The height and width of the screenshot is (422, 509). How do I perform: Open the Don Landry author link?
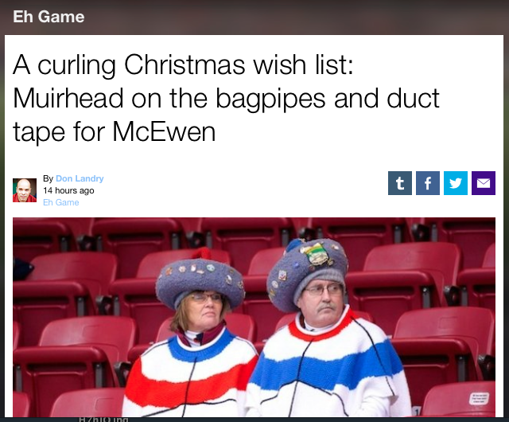coord(80,178)
